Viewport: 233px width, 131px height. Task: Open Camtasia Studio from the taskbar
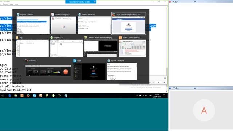(x=47, y=95)
